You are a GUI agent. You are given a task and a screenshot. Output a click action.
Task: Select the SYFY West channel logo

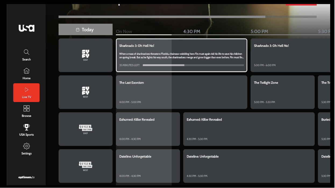pyautogui.click(x=85, y=92)
